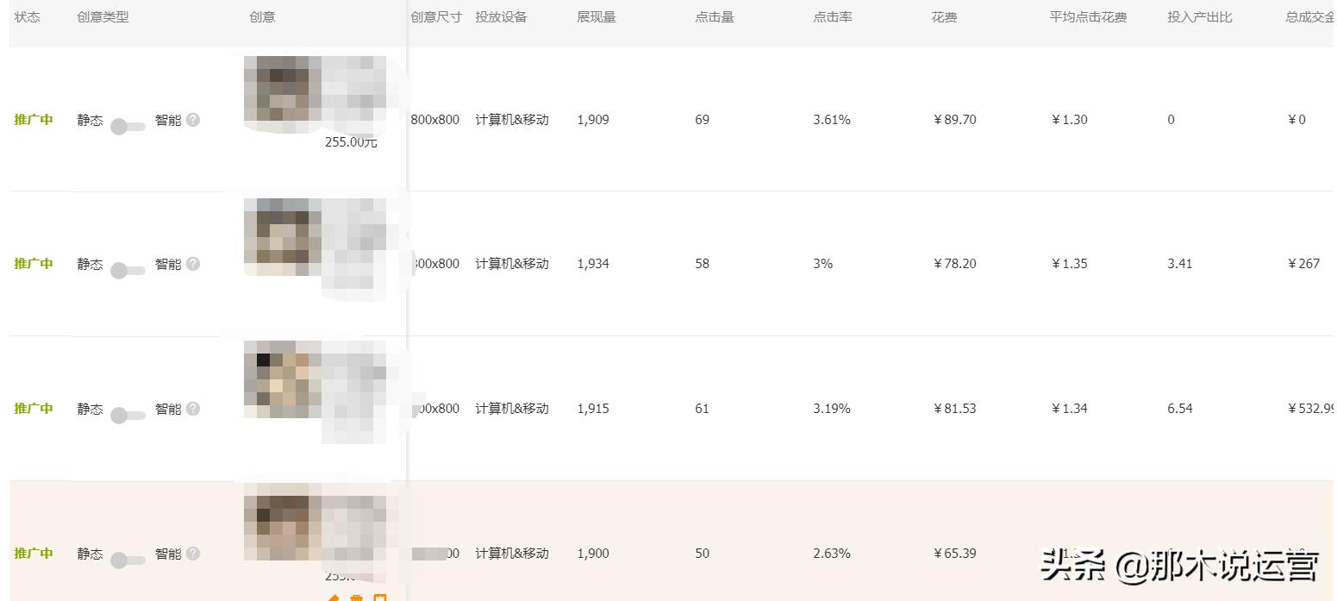The height and width of the screenshot is (601, 1337).
Task: Toggle the 静态/智能 switch in the first row
Action: coord(128,126)
